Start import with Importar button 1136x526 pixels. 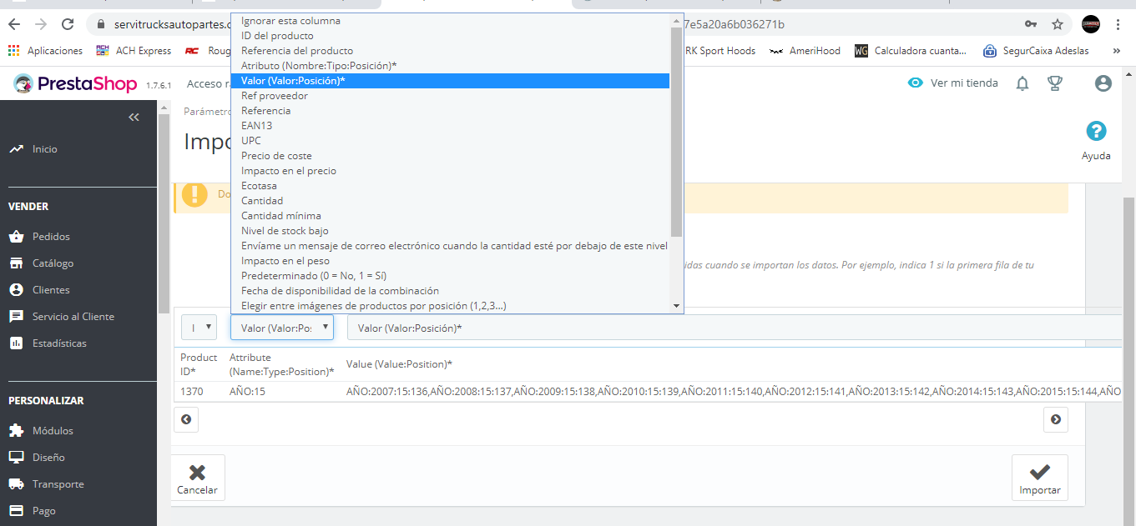click(1040, 478)
